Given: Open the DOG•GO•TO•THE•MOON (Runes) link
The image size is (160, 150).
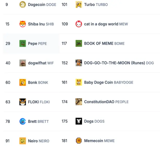Looking at the screenshot, I should point(119,63).
